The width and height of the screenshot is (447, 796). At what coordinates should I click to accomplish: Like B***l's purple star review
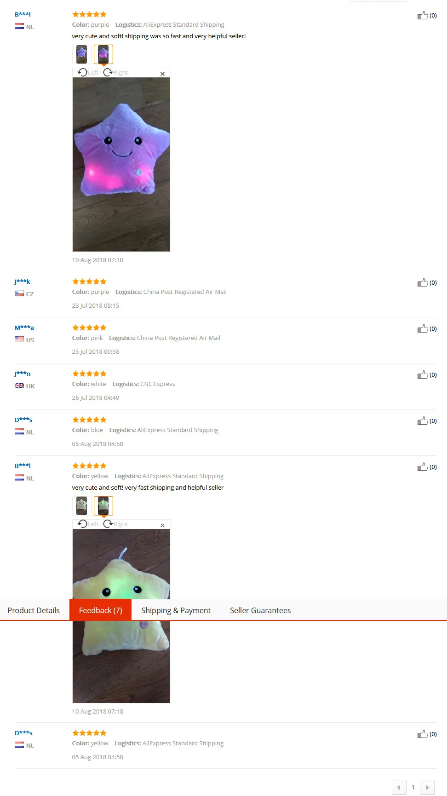(x=423, y=16)
